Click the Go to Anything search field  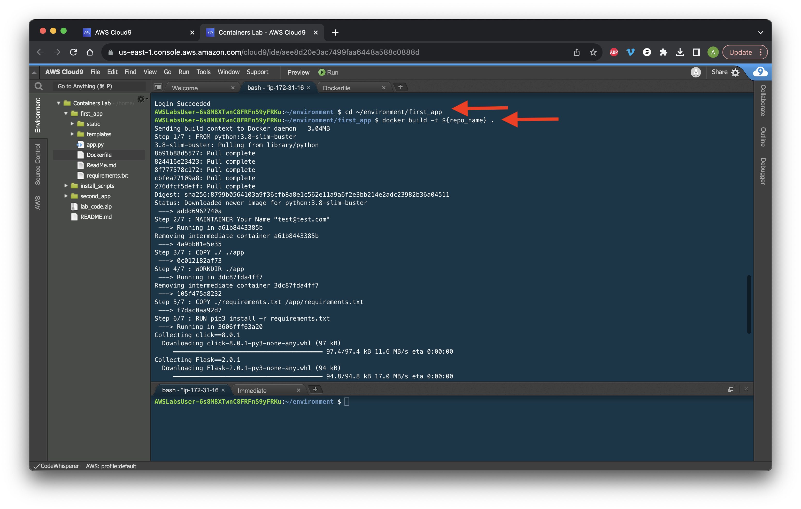(x=99, y=86)
